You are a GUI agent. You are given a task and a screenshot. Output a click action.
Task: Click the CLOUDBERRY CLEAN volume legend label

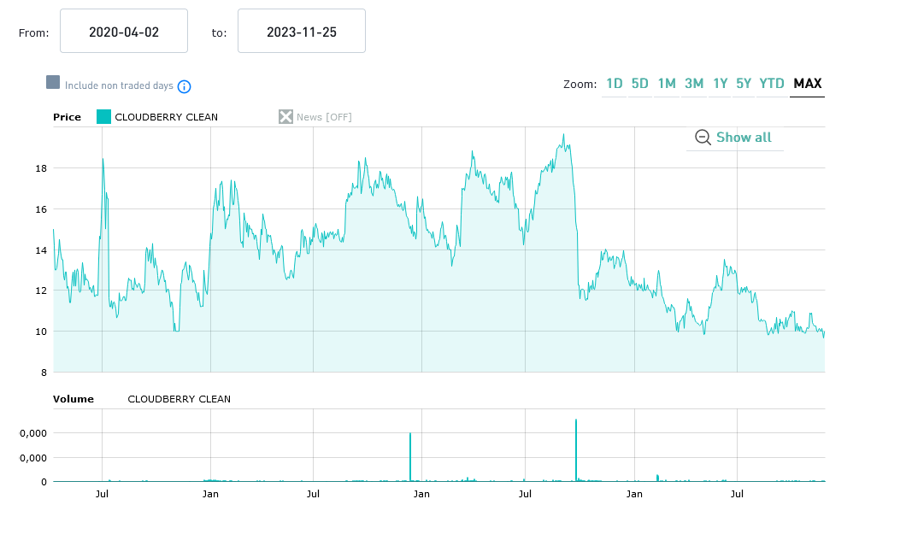tap(179, 399)
